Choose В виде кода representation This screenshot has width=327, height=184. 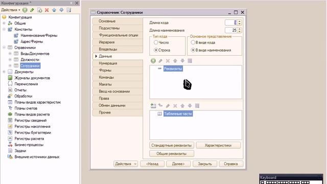pyautogui.click(x=193, y=42)
